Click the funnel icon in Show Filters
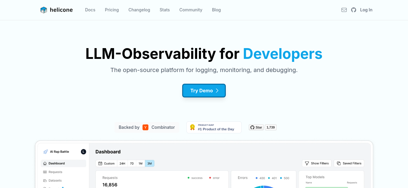This screenshot has width=408, height=188. tap(307, 163)
